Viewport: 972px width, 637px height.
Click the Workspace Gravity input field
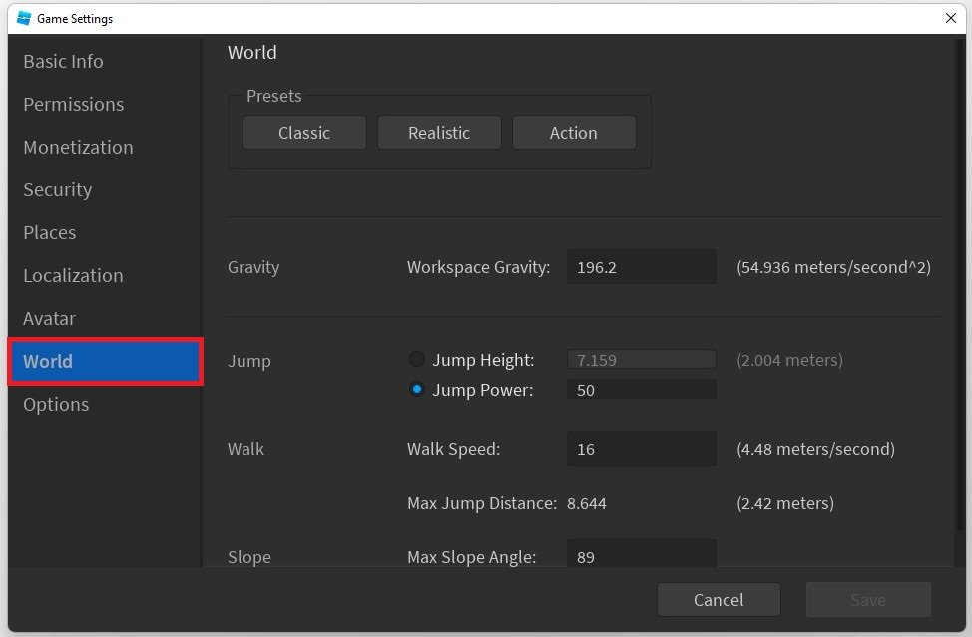pos(641,267)
